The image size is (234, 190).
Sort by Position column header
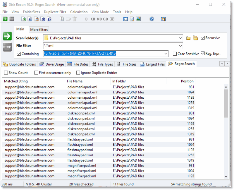[x=180, y=81]
